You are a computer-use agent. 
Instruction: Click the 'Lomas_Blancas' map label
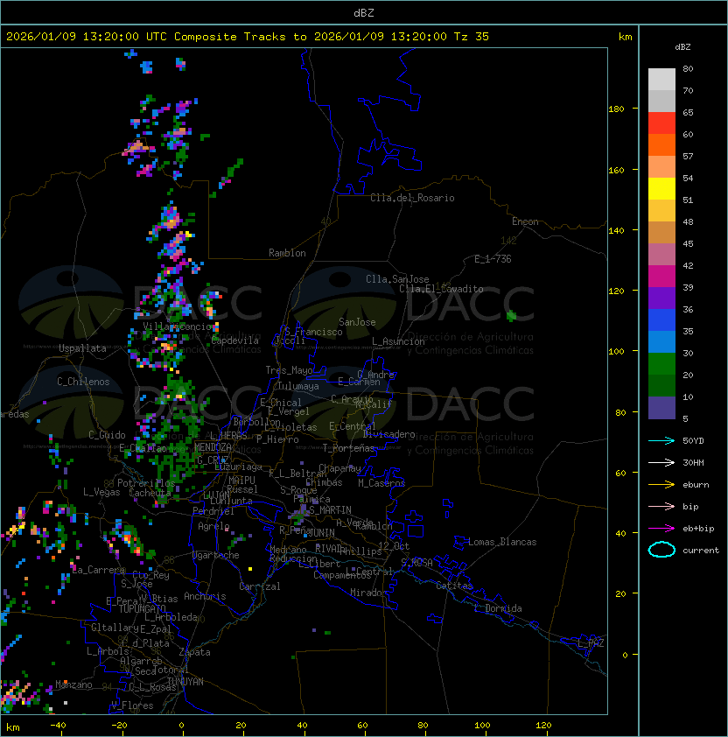[x=502, y=542]
